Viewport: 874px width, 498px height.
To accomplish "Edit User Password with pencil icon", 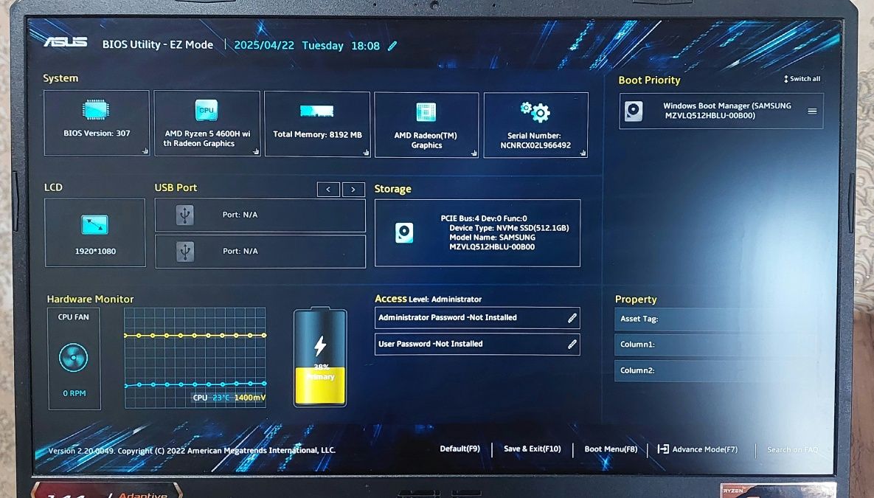I will pos(572,344).
